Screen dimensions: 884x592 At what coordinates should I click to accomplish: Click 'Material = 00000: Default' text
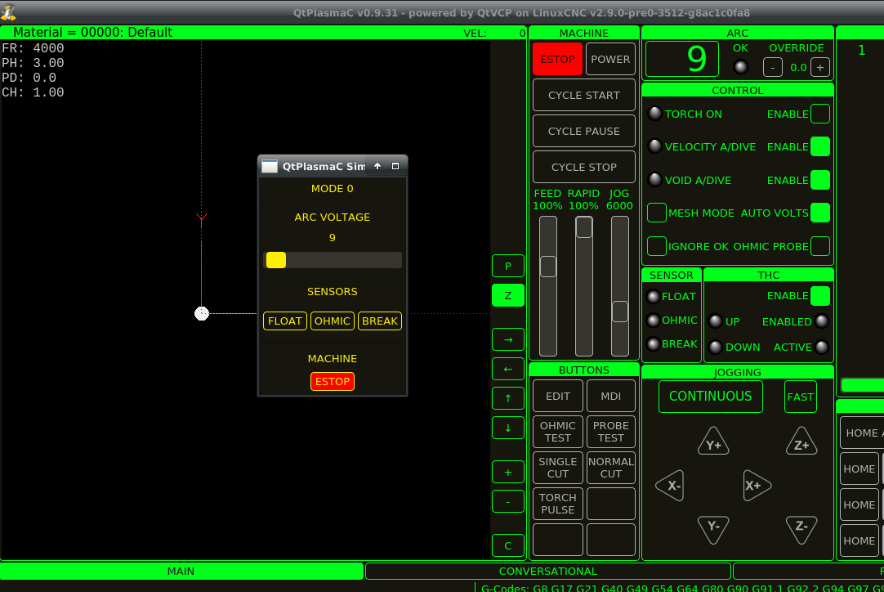tap(92, 32)
